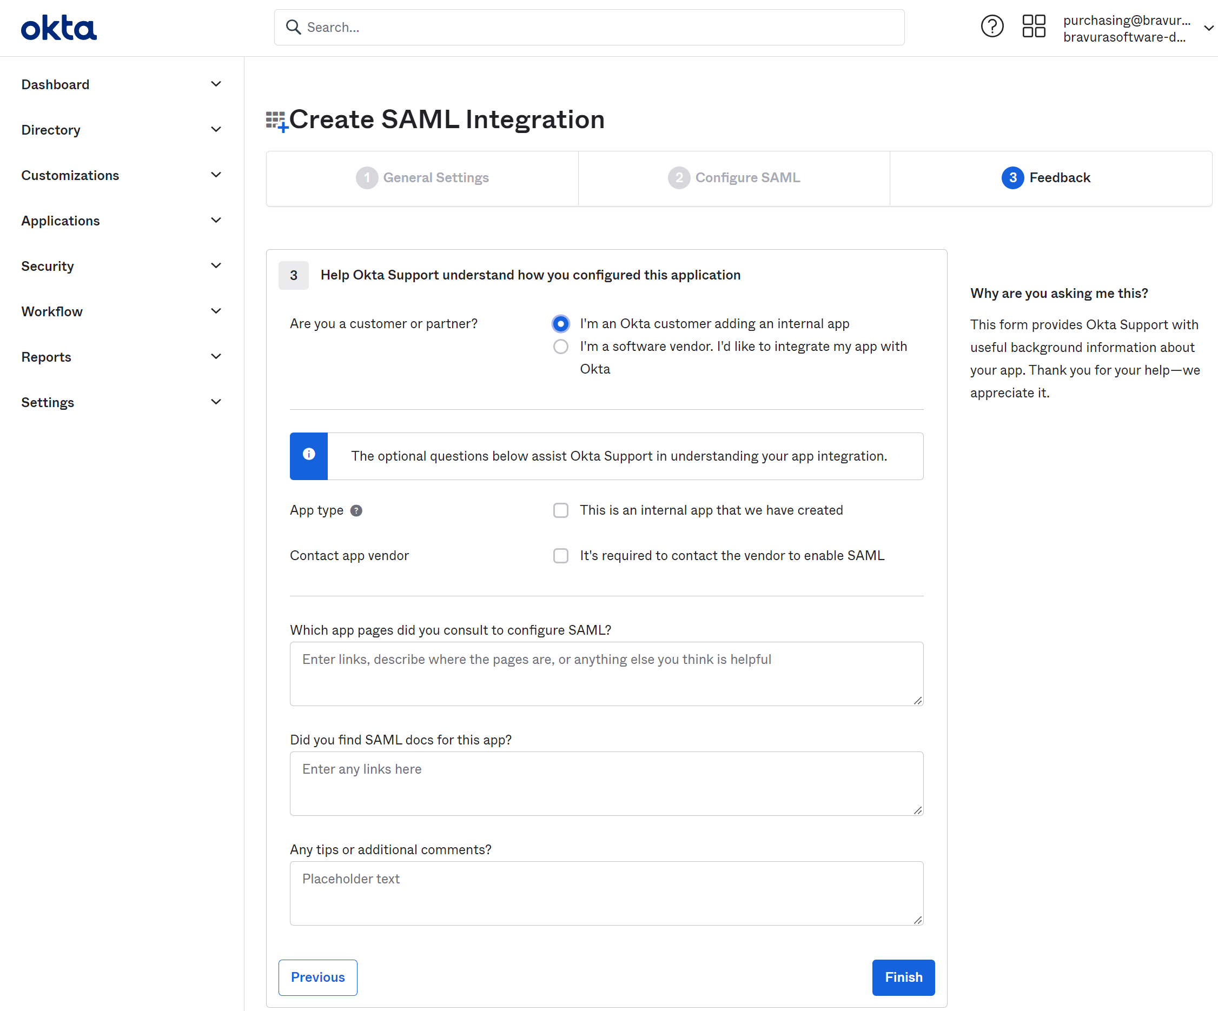Click the Previous button

click(x=318, y=977)
